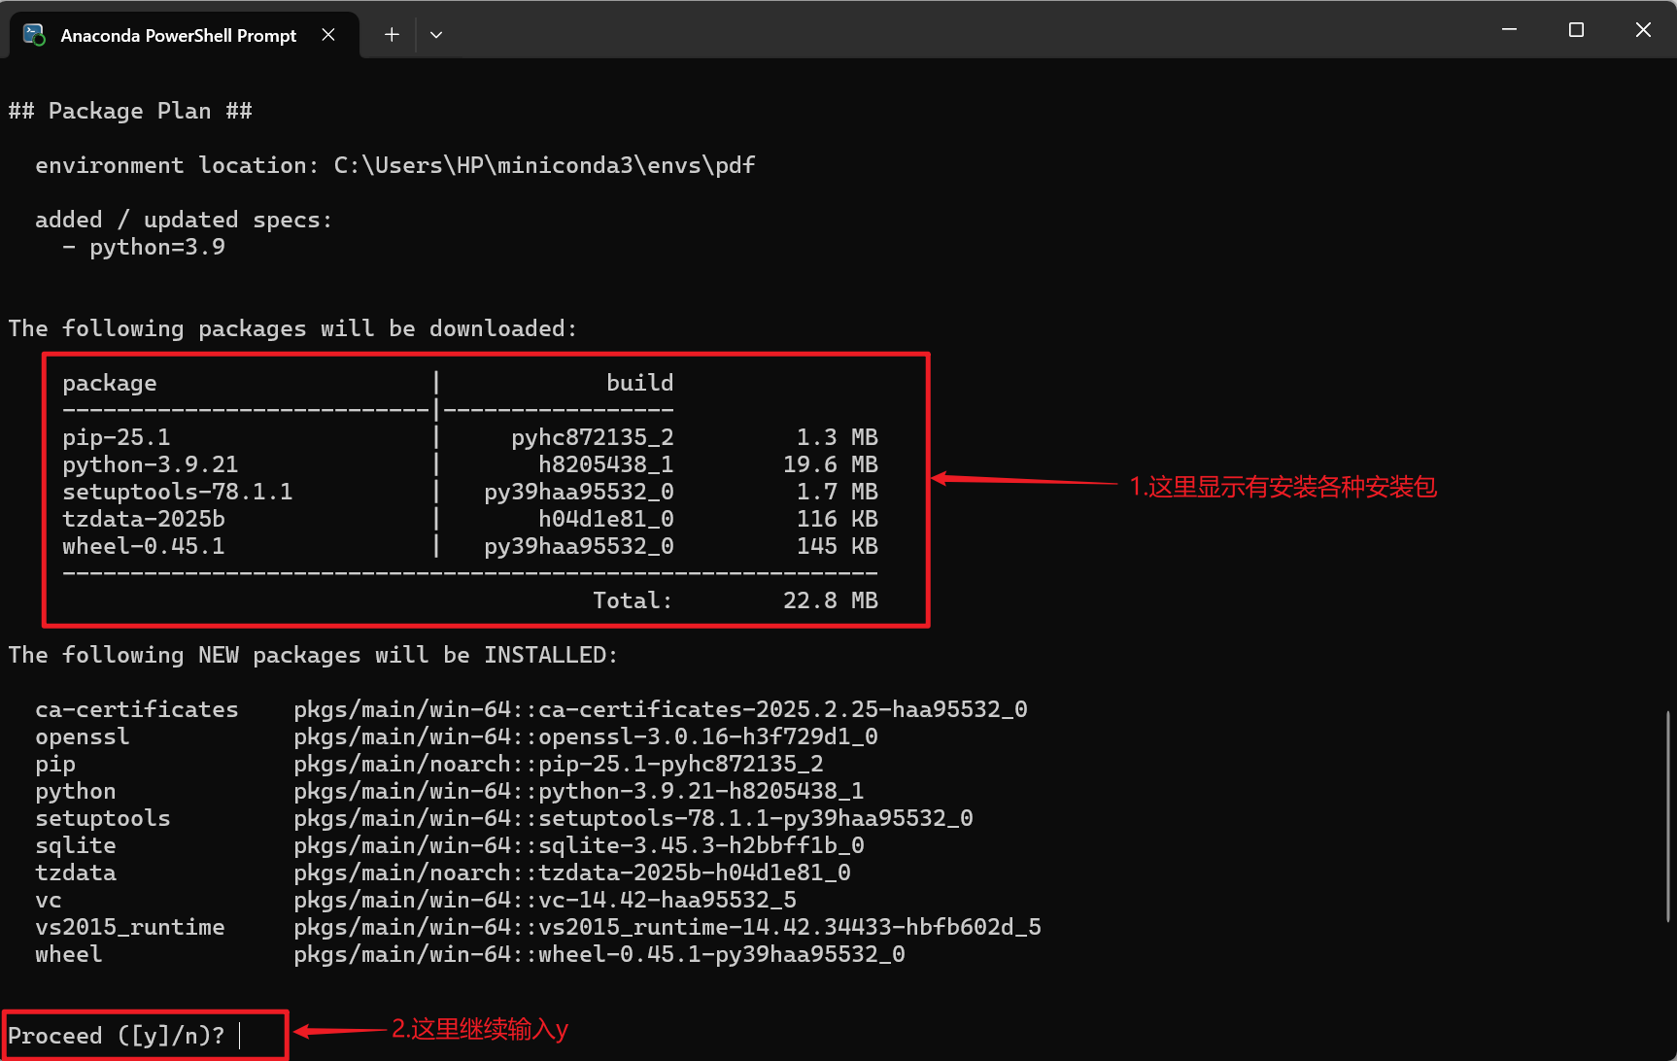This screenshot has width=1677, height=1061.
Task: Click the vs2015_runtime package name
Action: click(x=130, y=927)
